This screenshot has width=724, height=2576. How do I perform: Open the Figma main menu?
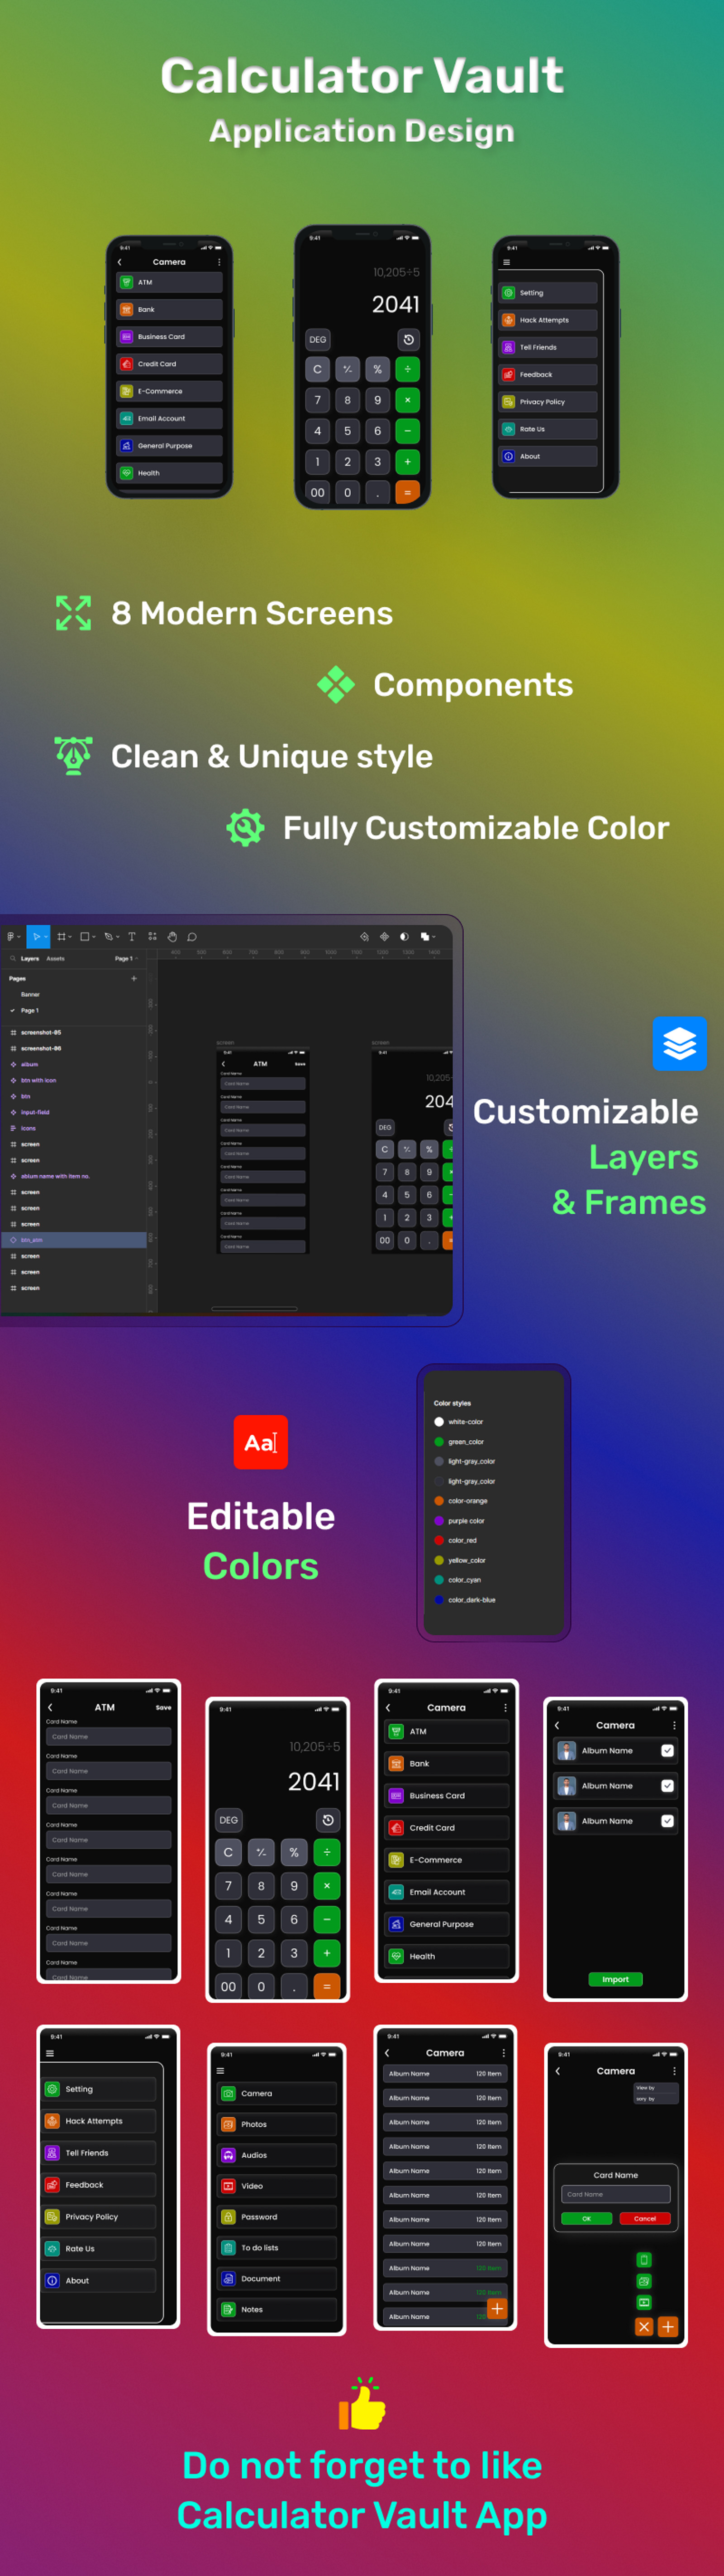tap(12, 937)
